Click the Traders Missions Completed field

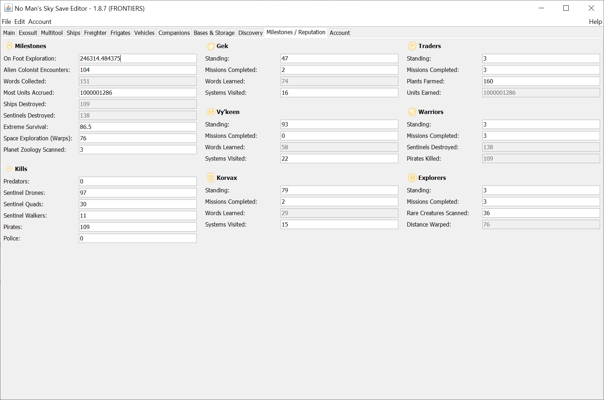click(x=541, y=70)
